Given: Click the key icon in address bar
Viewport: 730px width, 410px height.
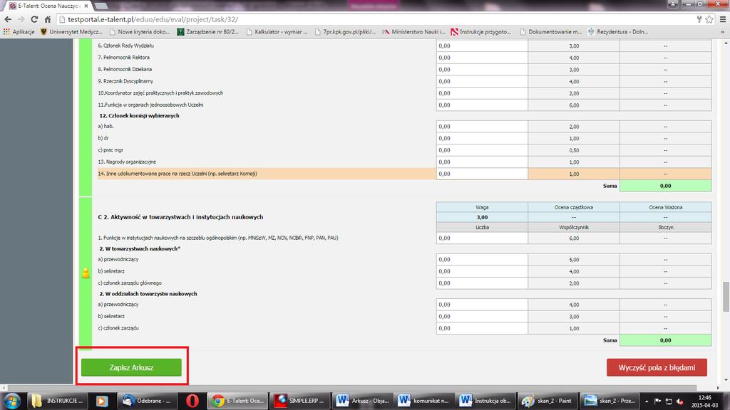Looking at the screenshot, I should point(699,19).
